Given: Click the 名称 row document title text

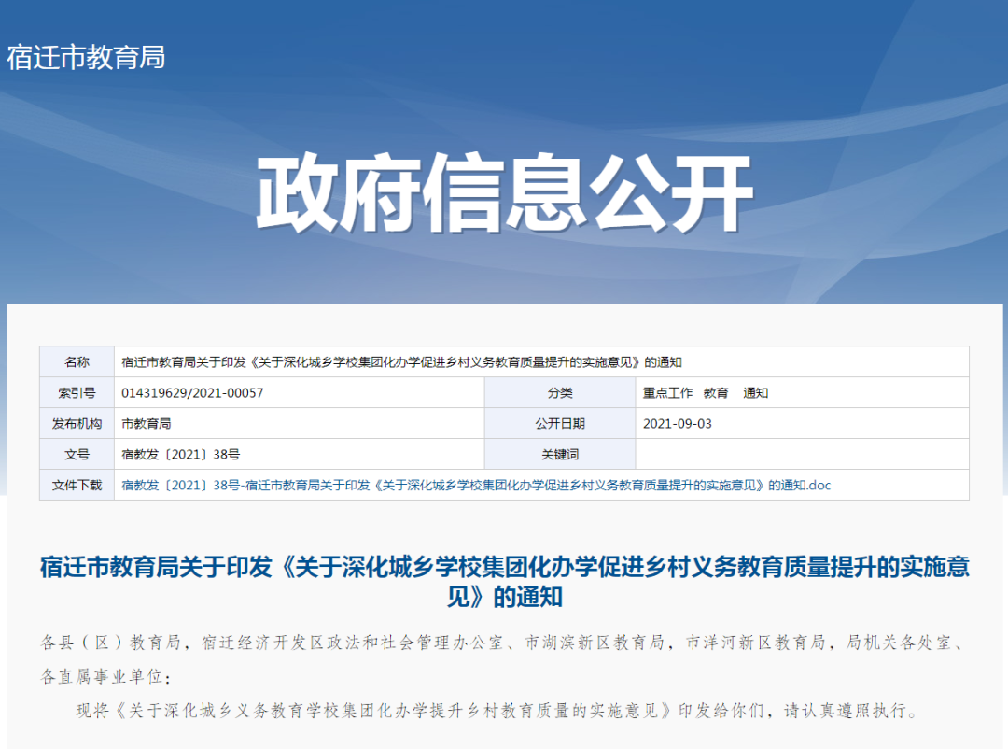Looking at the screenshot, I should point(401,362).
